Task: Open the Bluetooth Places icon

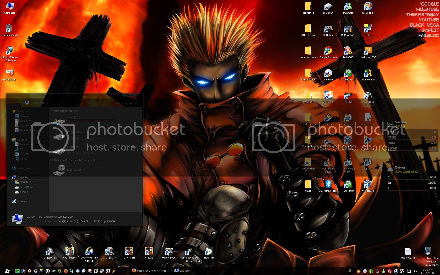Action: [328, 185]
